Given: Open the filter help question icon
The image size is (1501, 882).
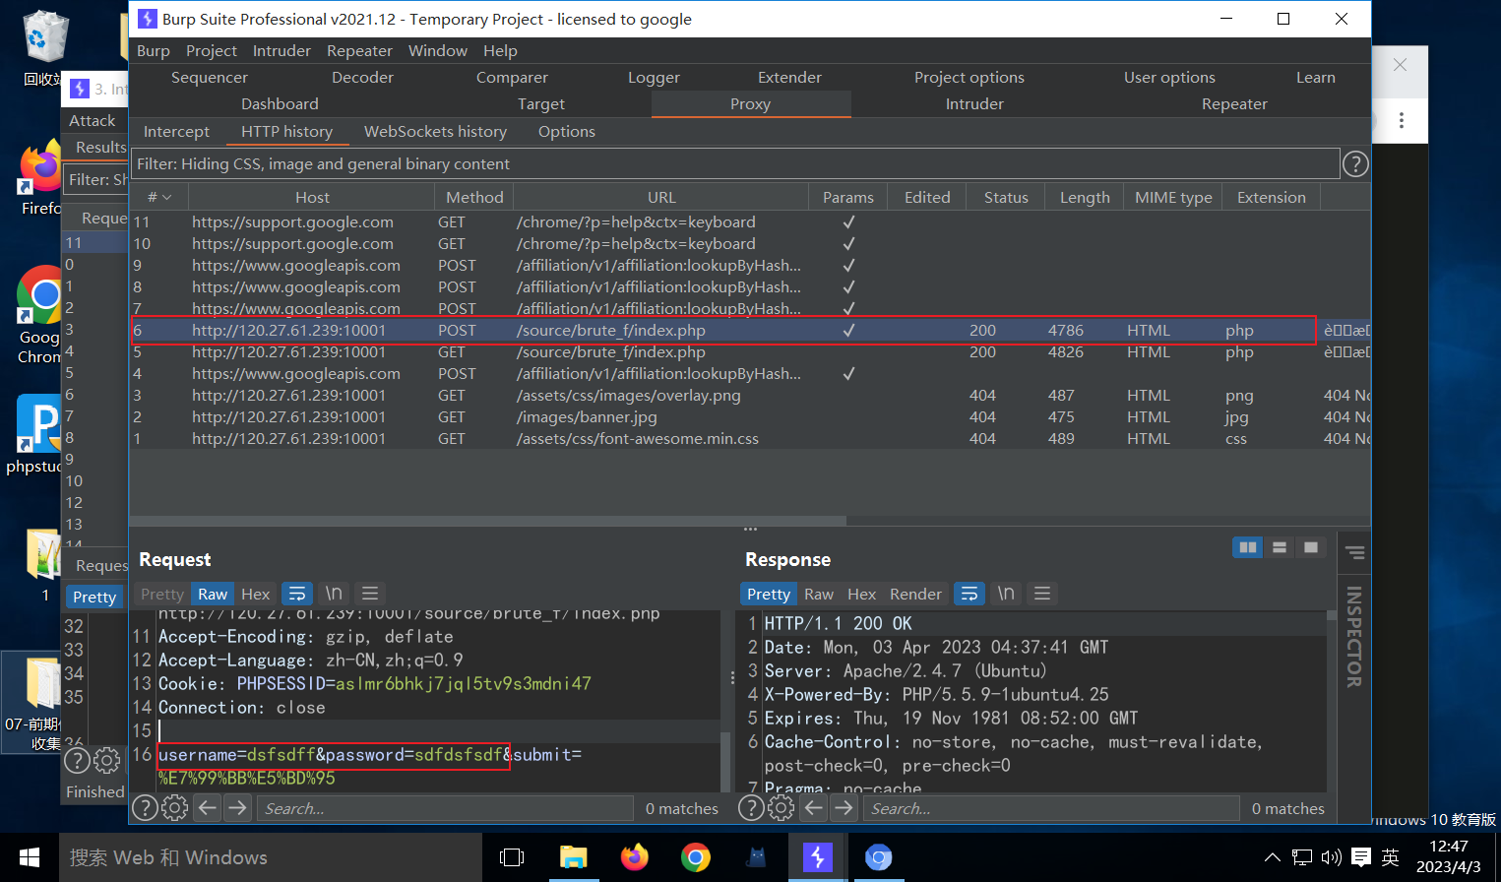Looking at the screenshot, I should point(1355,164).
